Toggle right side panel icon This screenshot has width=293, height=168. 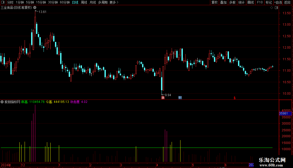pyautogui.click(x=276, y=7)
